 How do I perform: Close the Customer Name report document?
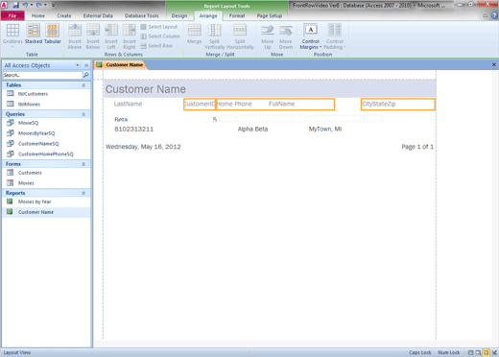tap(493, 64)
